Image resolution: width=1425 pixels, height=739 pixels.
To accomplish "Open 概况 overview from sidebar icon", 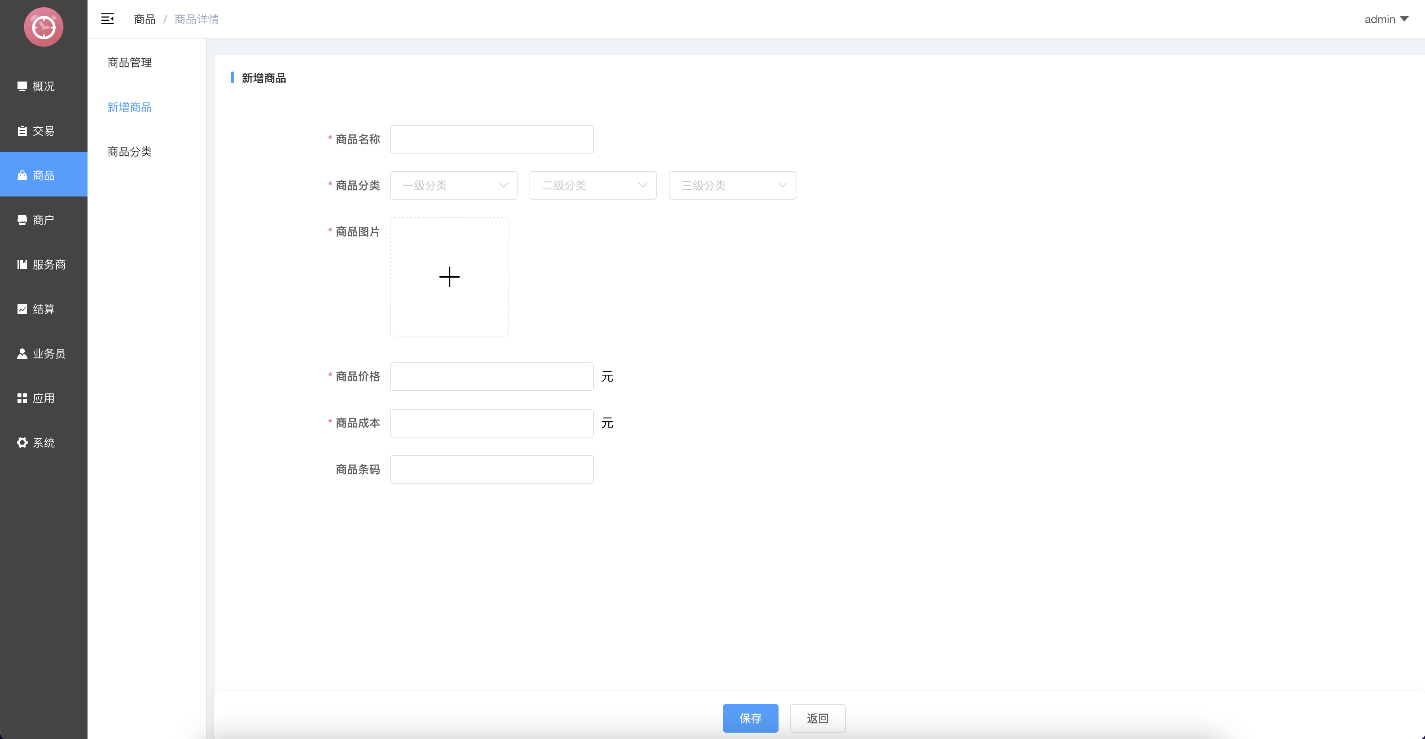I will point(22,86).
